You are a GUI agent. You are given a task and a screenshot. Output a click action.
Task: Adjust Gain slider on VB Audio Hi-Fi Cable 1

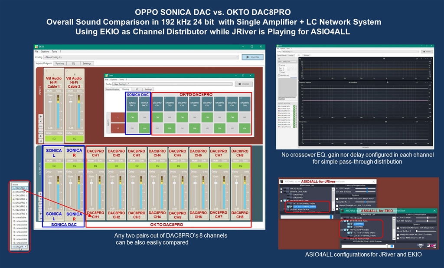50,102
